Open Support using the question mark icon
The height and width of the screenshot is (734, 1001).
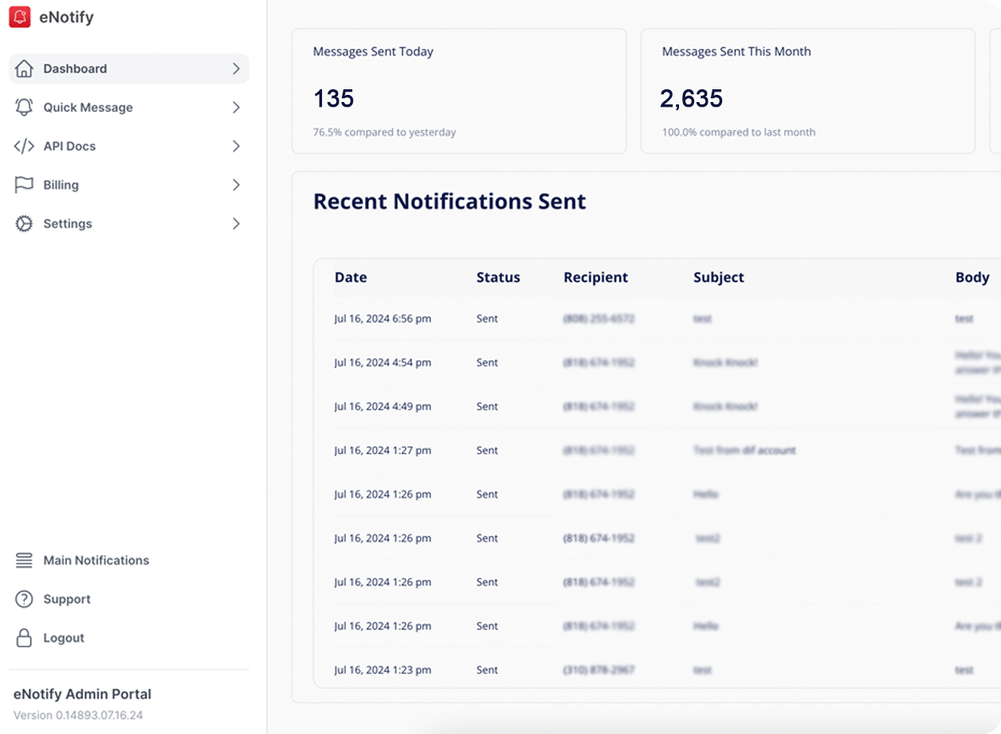click(x=24, y=599)
